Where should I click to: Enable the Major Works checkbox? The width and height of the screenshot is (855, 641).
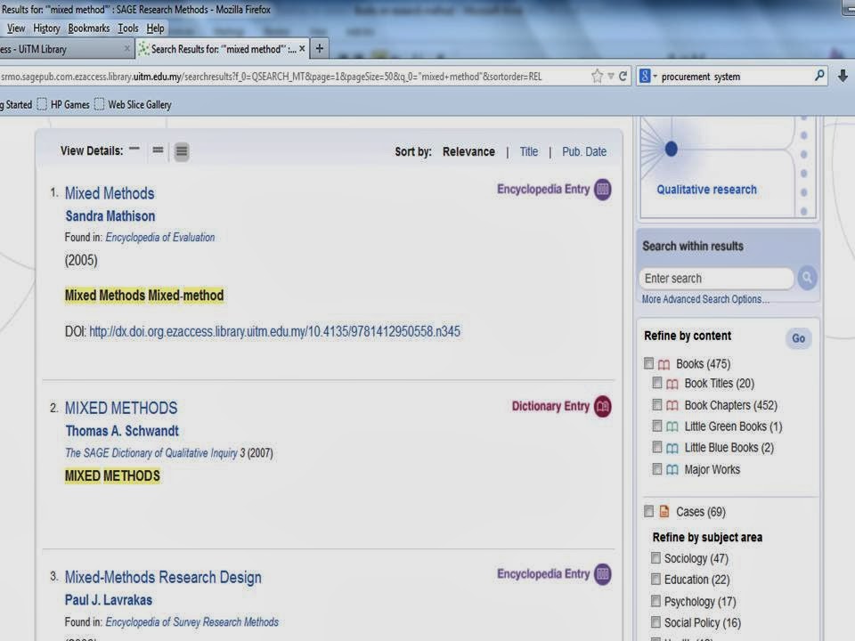pos(657,469)
